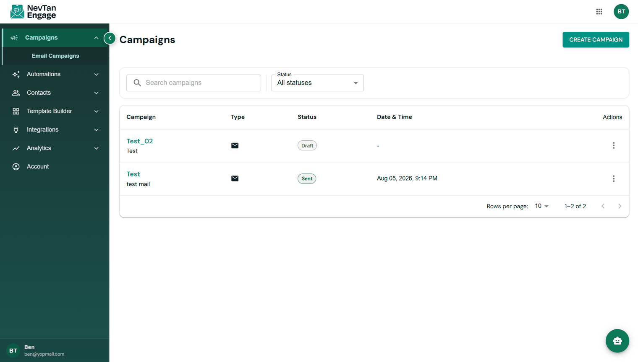
Task: Go to next page of campaigns
Action: [x=620, y=206]
